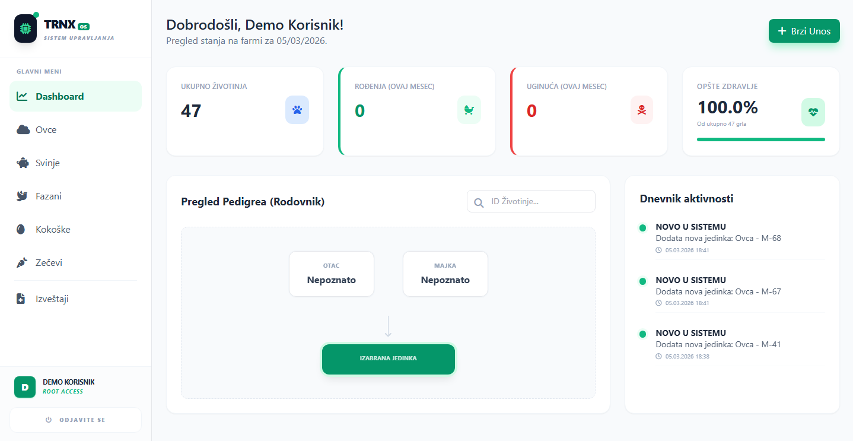The height and width of the screenshot is (441, 853).
Task: Click the skull icon on Uginuća card
Action: 641,110
